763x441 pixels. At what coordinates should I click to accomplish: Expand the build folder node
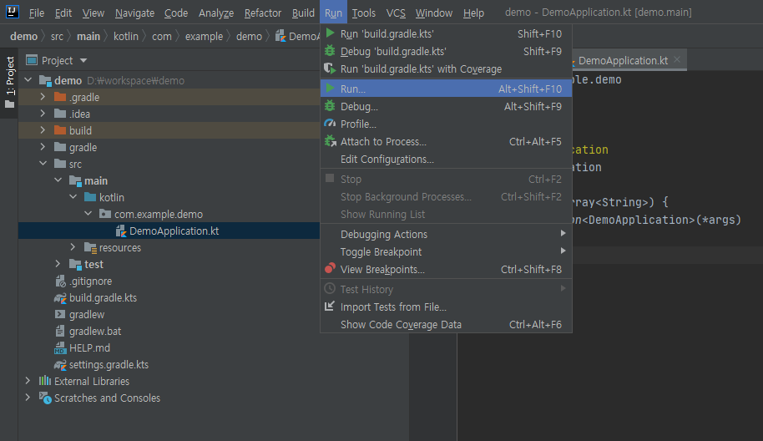click(x=43, y=130)
